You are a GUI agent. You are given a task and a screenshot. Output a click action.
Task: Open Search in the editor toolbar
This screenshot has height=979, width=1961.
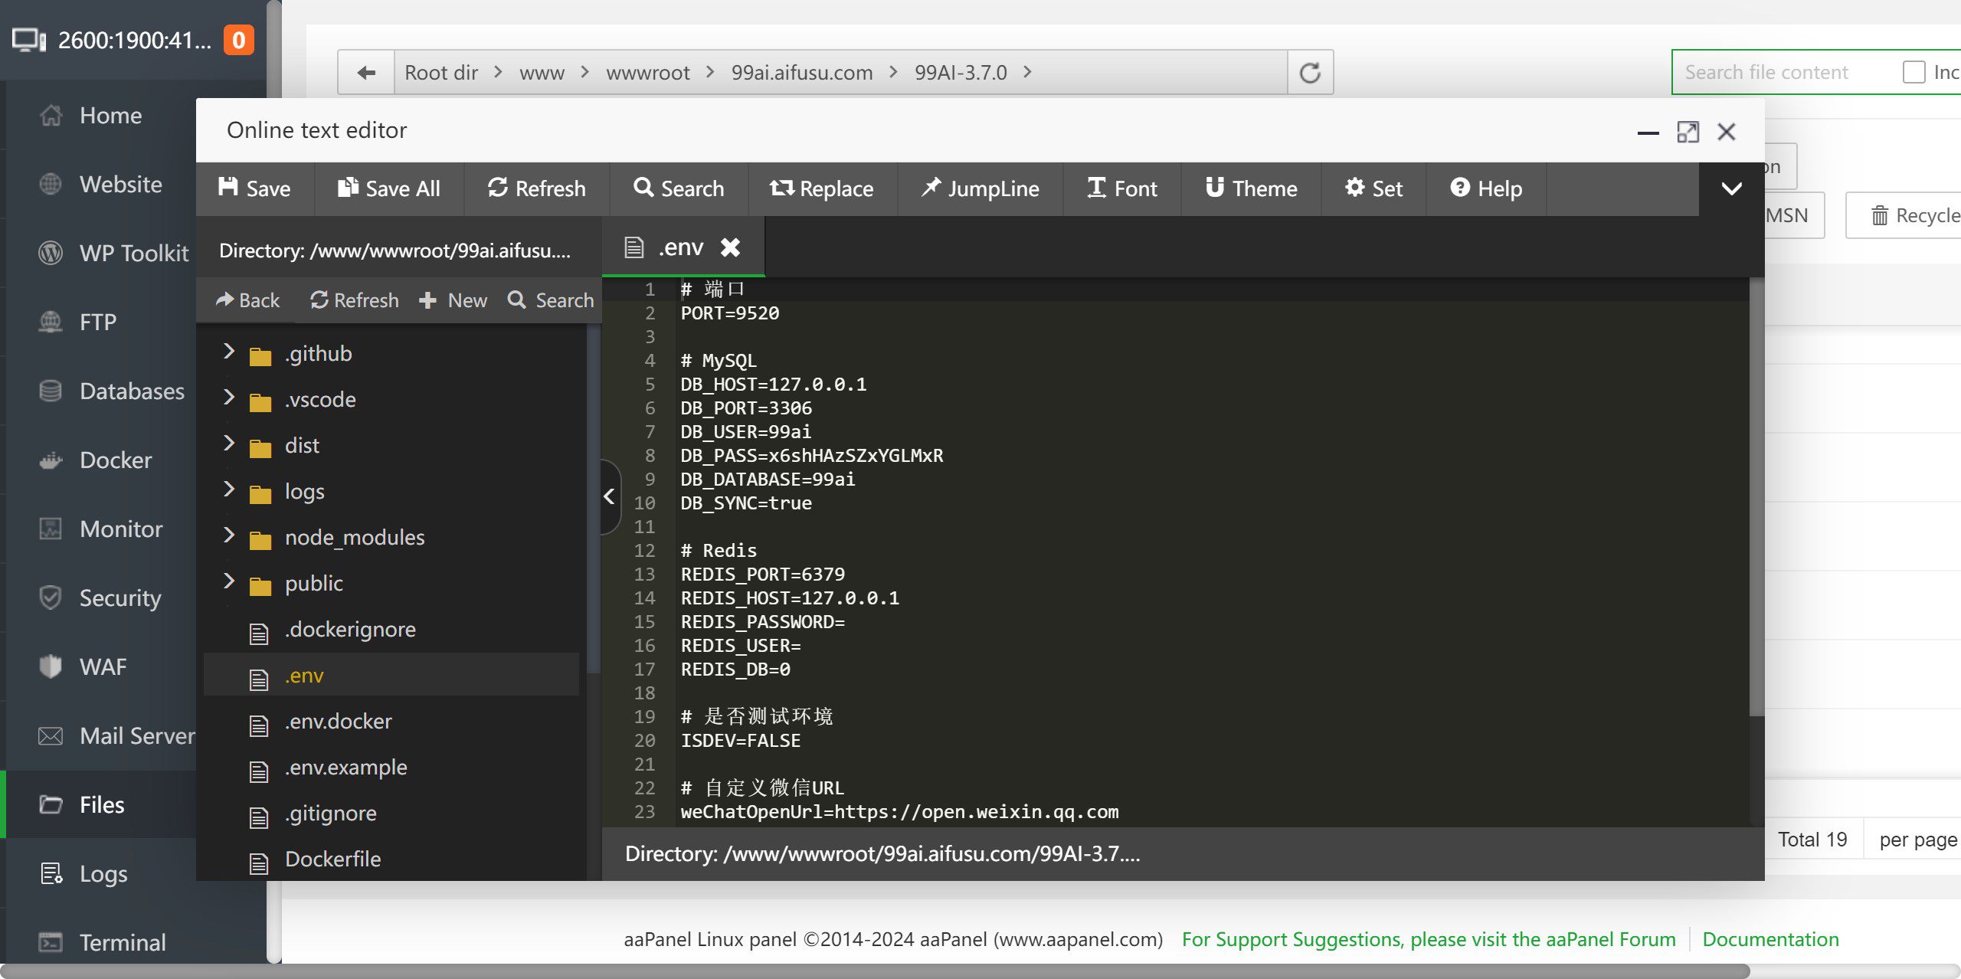pyautogui.click(x=679, y=188)
